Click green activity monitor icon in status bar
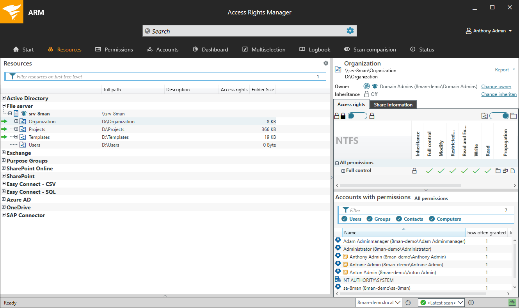The height and width of the screenshot is (308, 519). pyautogui.click(x=512, y=302)
